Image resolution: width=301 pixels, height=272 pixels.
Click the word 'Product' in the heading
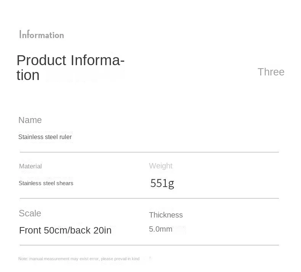click(42, 60)
